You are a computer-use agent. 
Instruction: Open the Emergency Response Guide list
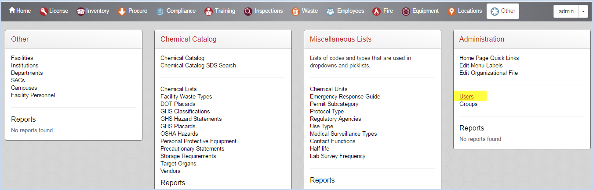tap(345, 97)
